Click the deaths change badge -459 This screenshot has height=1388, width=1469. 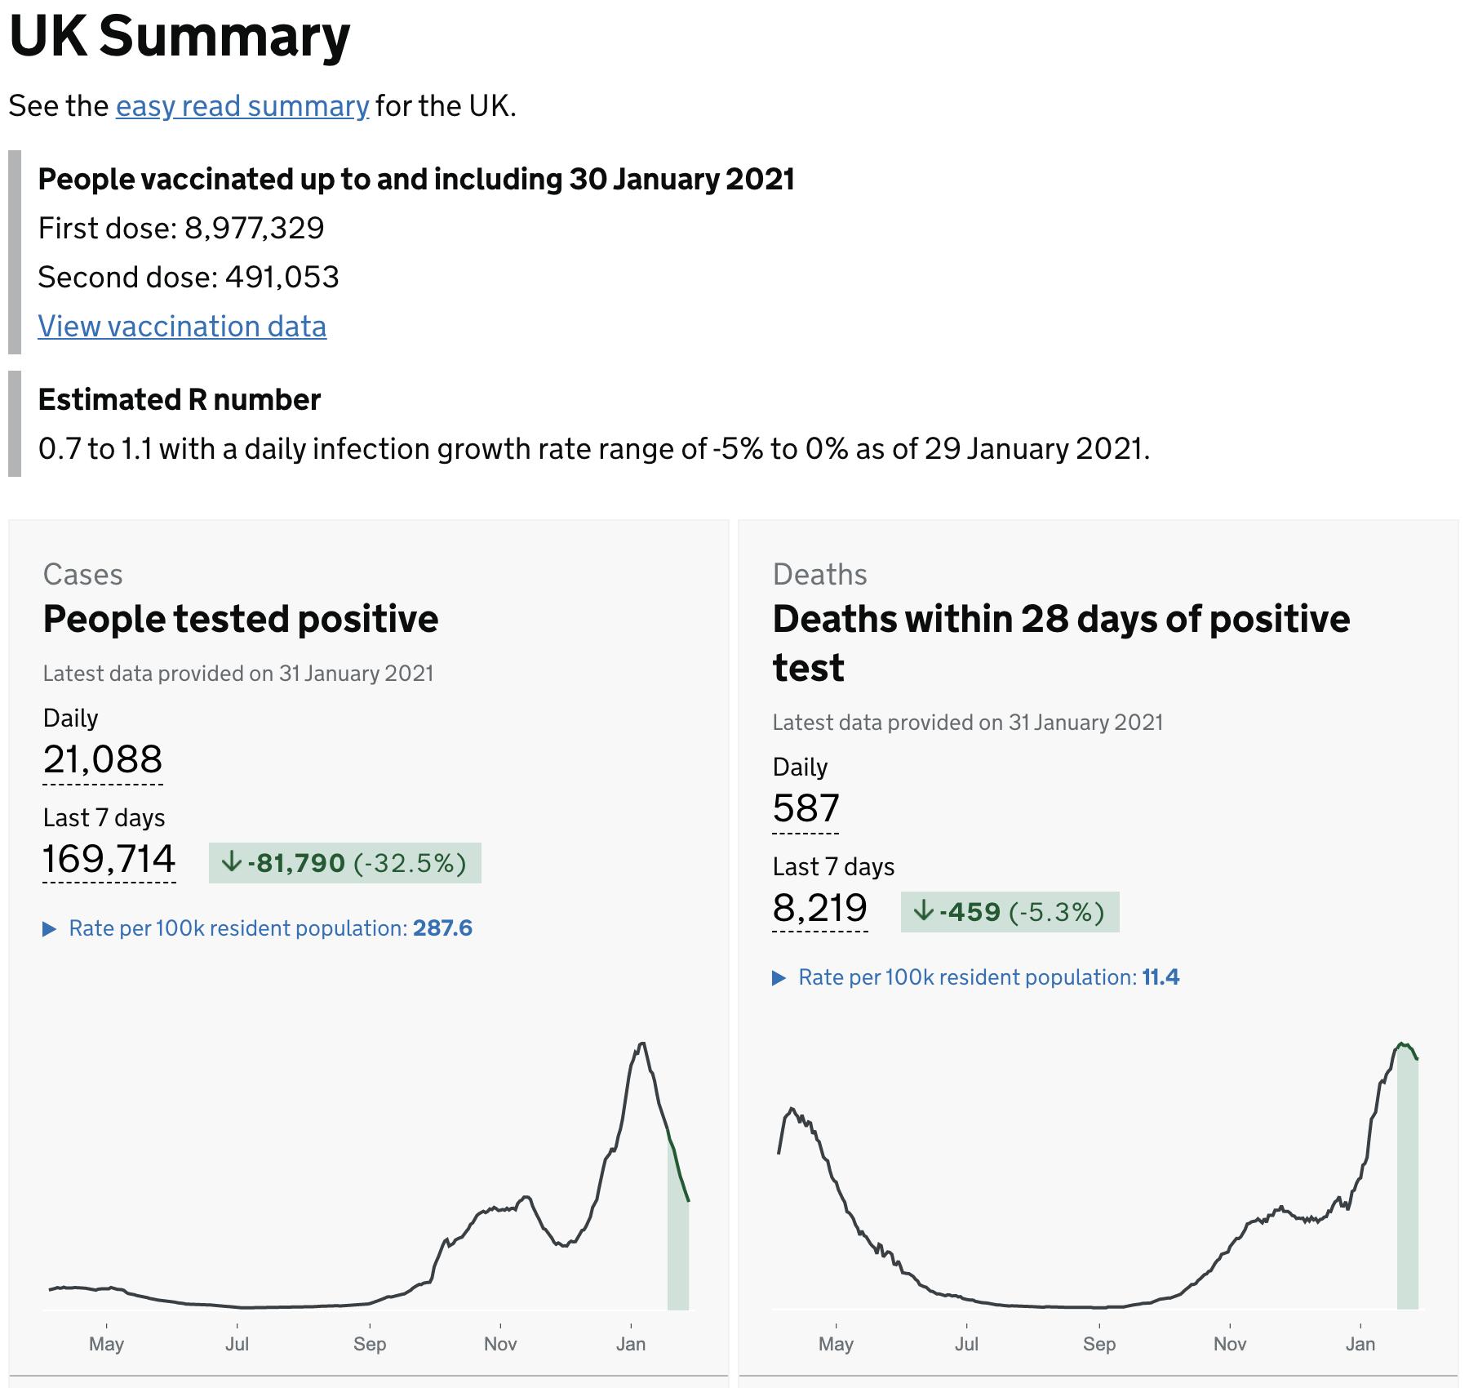(x=1010, y=912)
